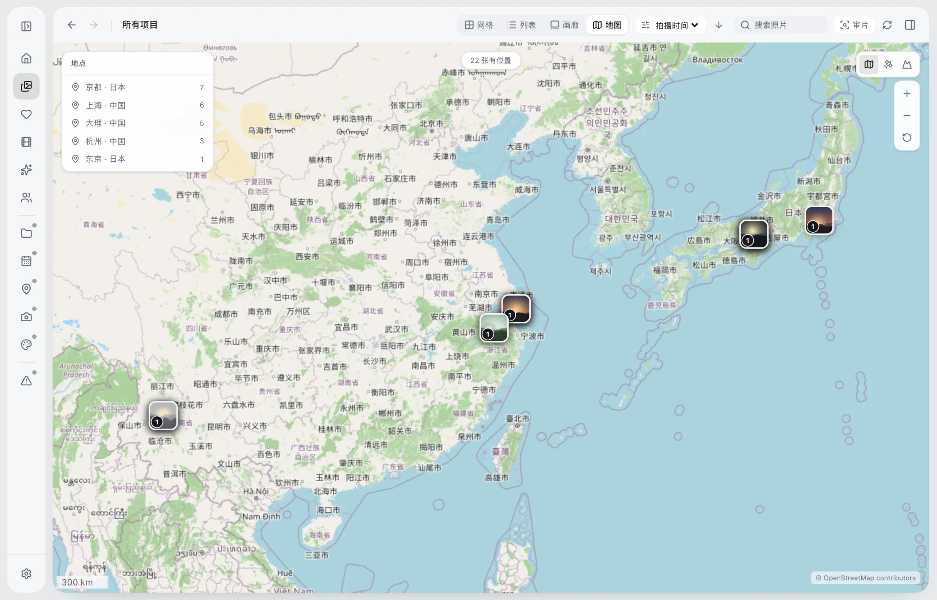Screen dimensions: 937x600
Task: Switch to 画廊 gallery view tab
Action: [564, 25]
